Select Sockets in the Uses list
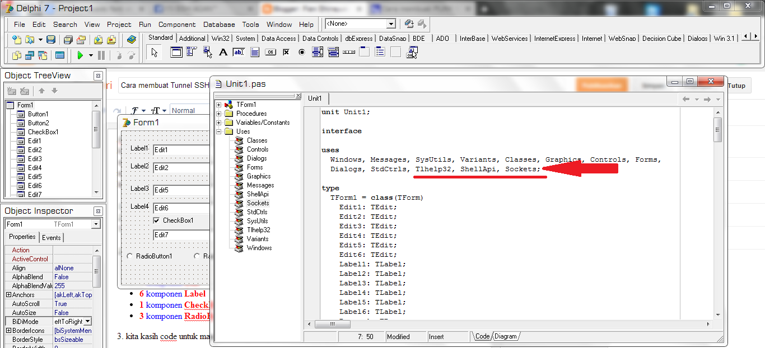Viewport: 765px width, 348px height. pyautogui.click(x=258, y=203)
